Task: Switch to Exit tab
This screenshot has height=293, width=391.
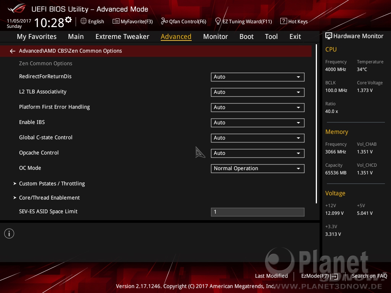Action: 295,37
